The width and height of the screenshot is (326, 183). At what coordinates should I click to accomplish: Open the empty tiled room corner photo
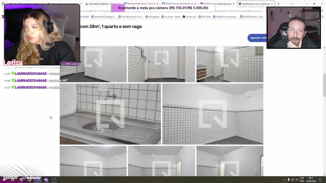[213, 114]
